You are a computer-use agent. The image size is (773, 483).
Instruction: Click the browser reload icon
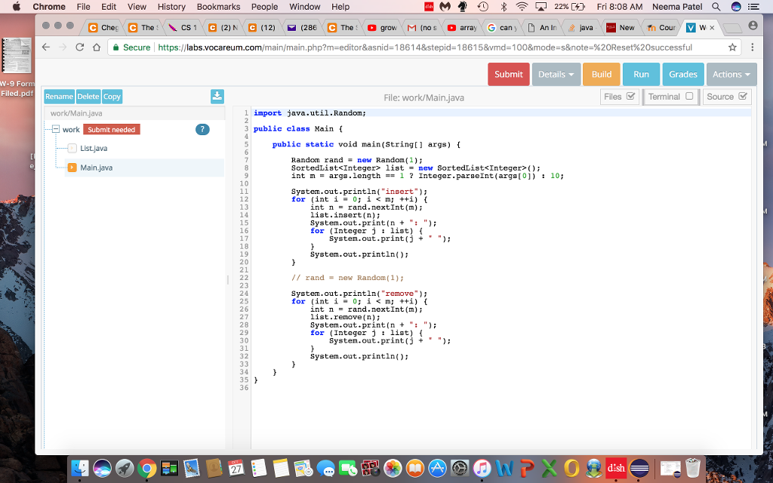79,45
